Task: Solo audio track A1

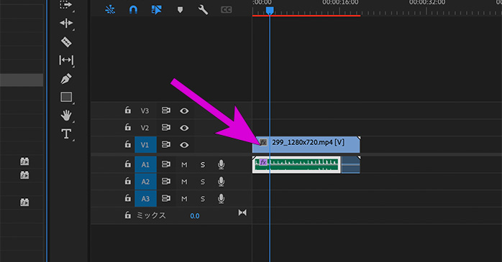Action: click(x=203, y=165)
